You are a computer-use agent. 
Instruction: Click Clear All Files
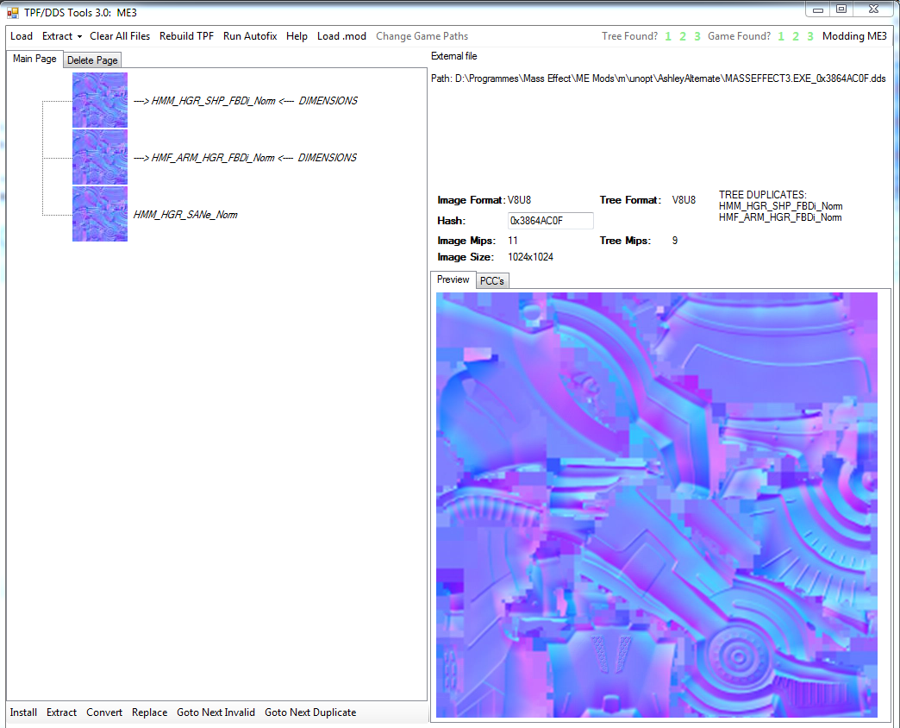click(x=119, y=36)
